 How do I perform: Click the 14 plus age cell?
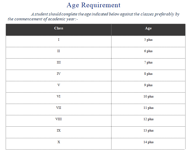point(148,144)
